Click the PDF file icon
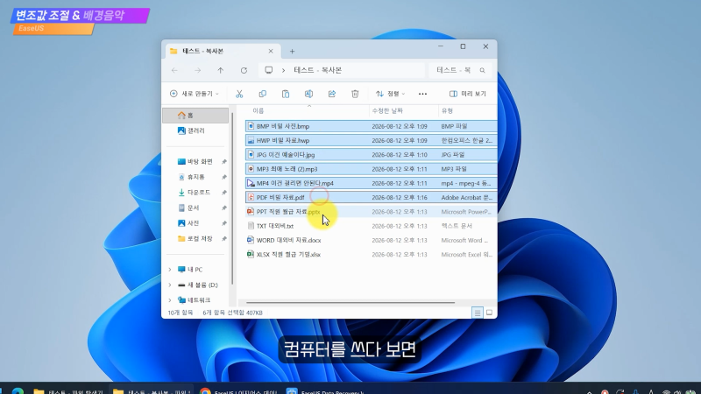 [x=251, y=197]
